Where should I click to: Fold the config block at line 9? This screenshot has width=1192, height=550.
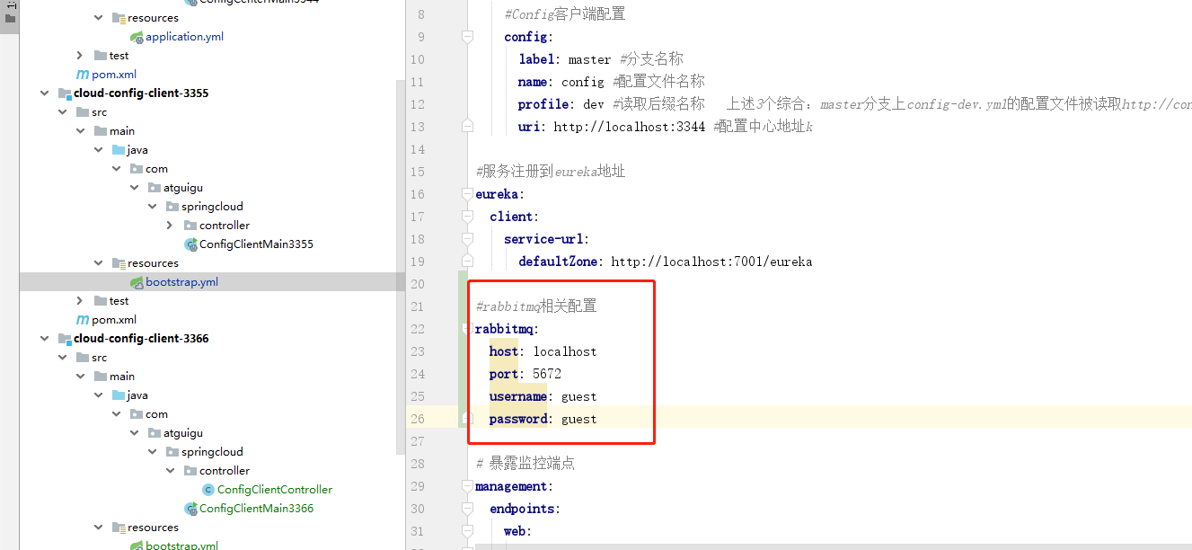(x=466, y=37)
